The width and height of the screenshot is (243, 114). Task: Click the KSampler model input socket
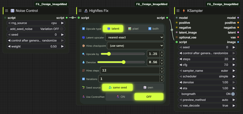point(176,18)
